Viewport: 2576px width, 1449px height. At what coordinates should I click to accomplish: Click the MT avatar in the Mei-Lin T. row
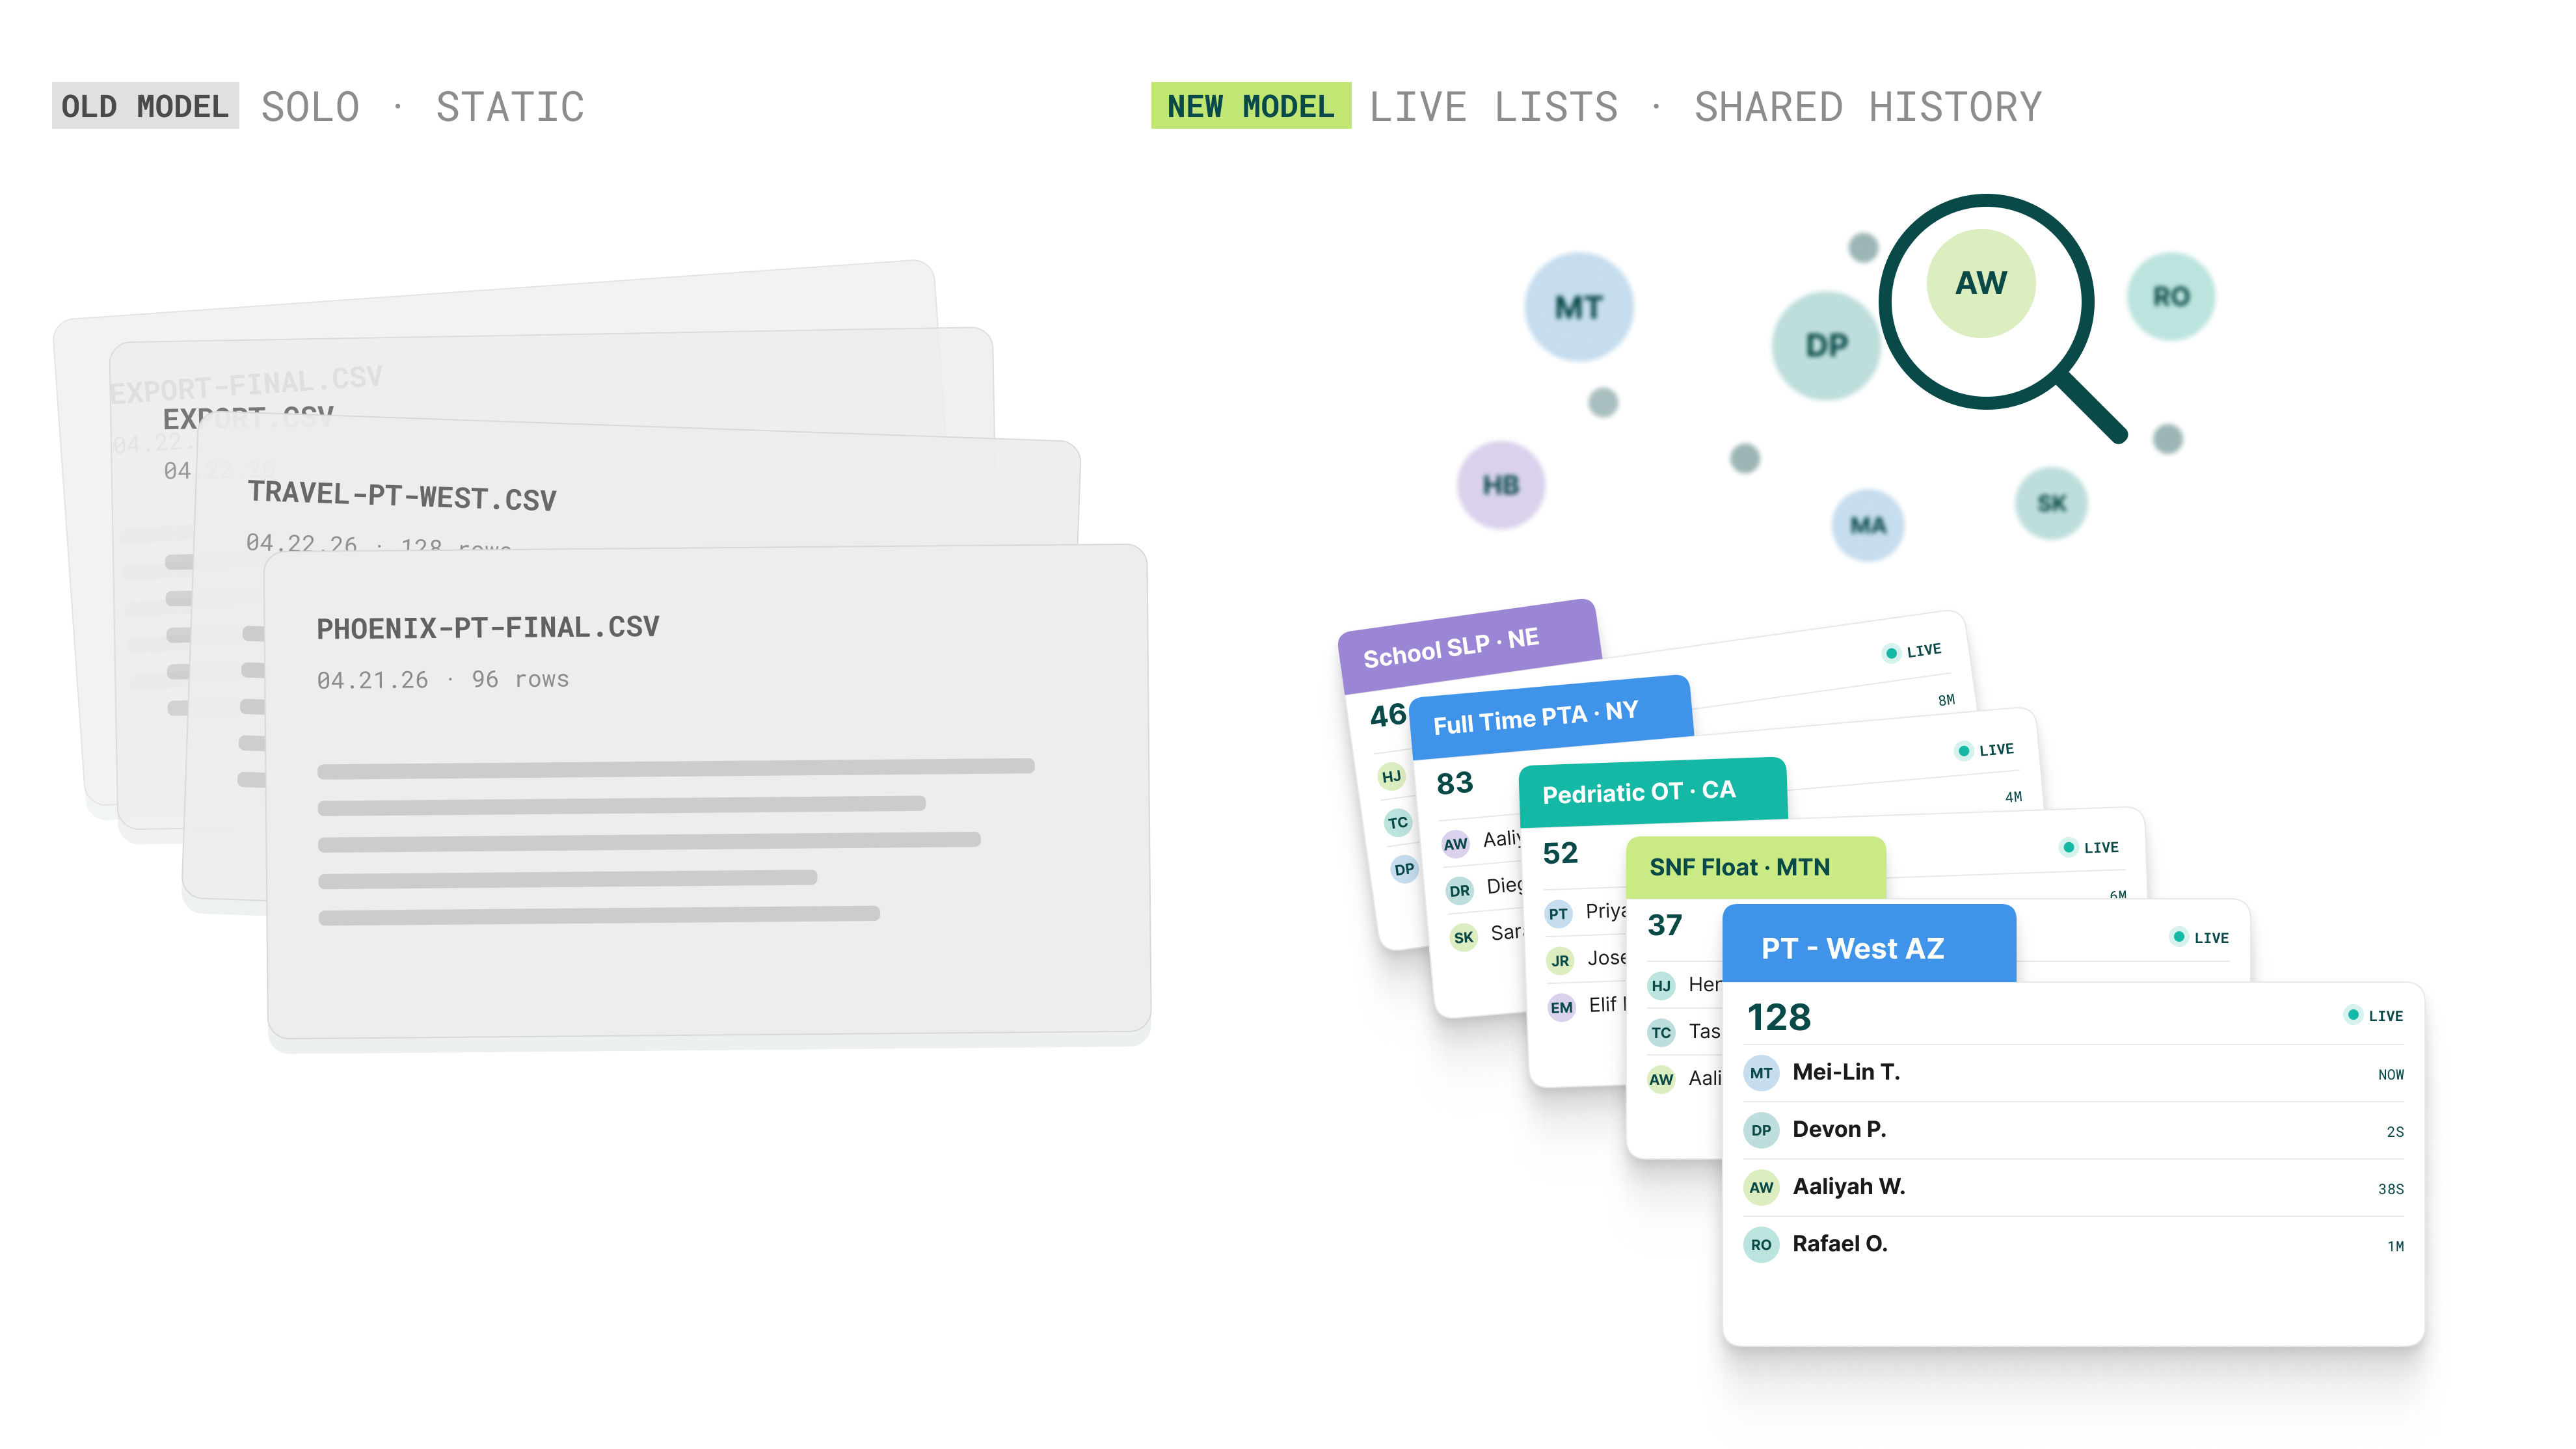[x=1761, y=1073]
